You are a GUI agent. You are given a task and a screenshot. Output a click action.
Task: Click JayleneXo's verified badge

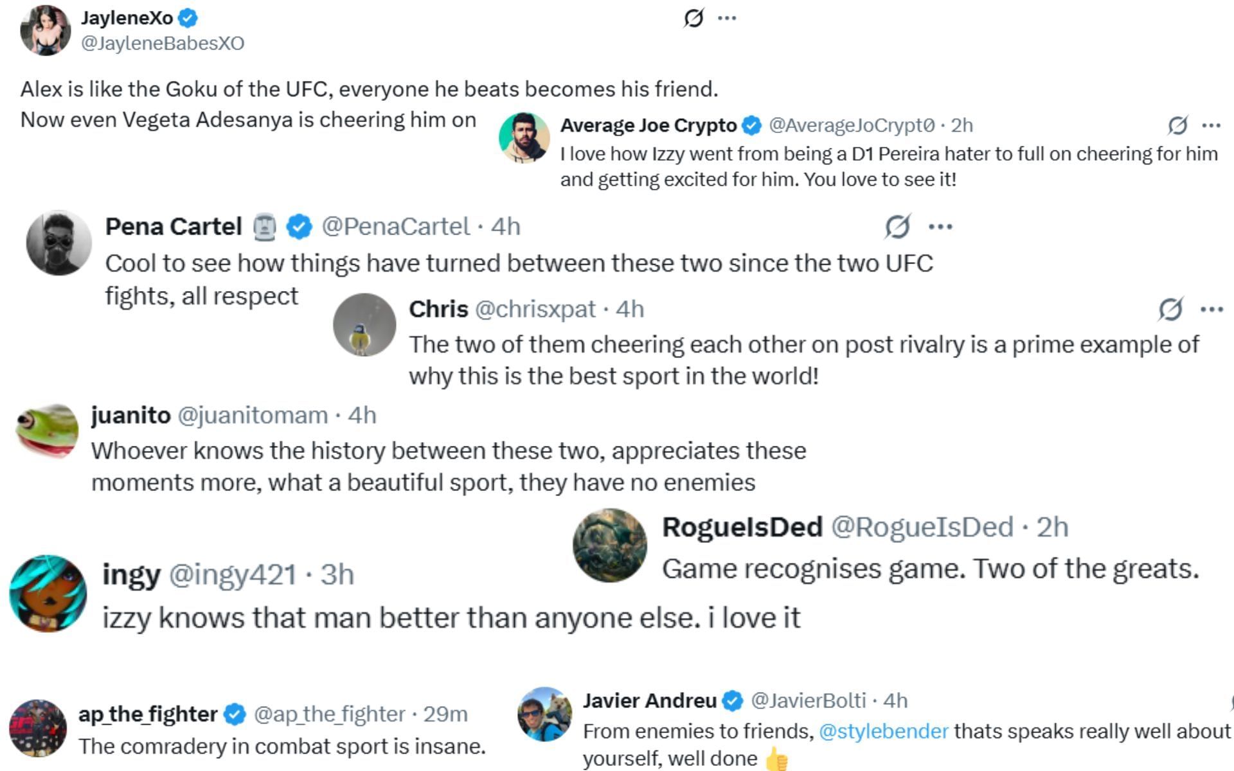coord(188,19)
